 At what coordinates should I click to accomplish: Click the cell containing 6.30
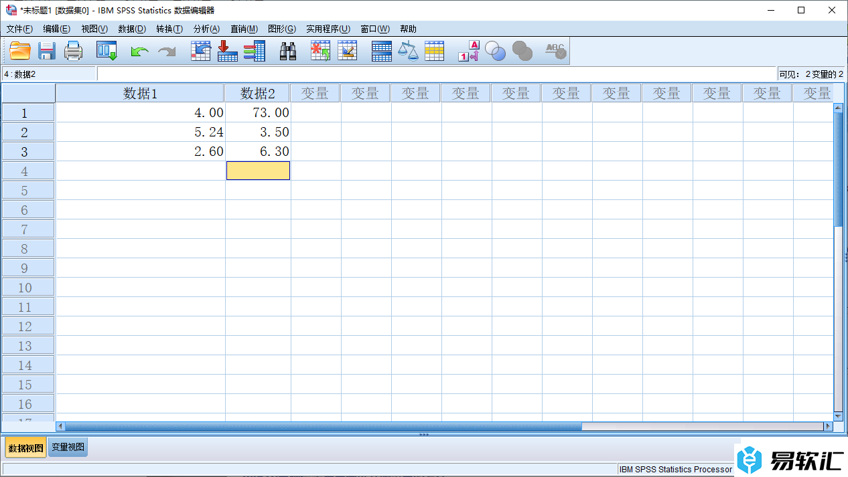coord(258,151)
